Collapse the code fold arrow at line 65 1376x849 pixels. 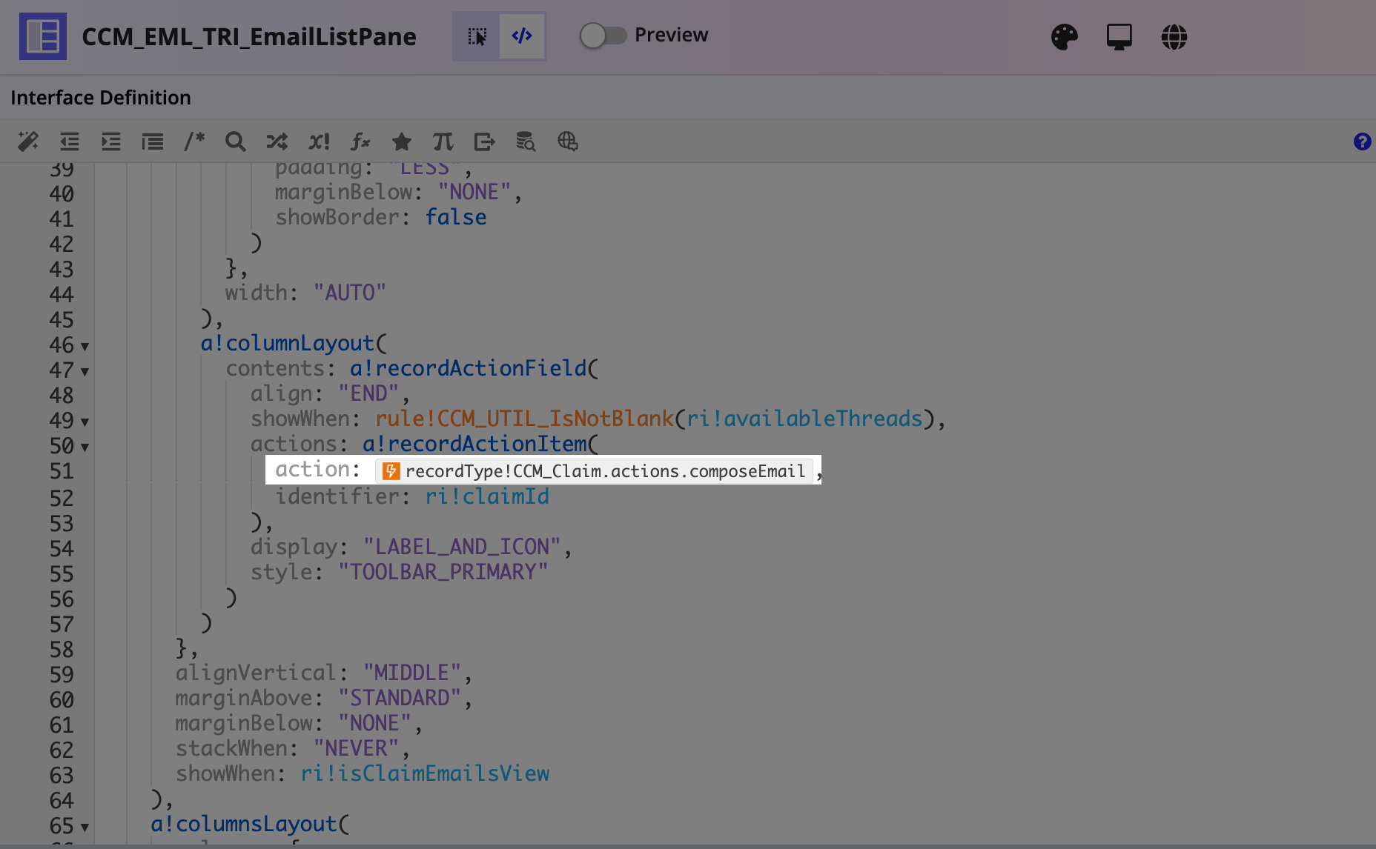point(85,828)
